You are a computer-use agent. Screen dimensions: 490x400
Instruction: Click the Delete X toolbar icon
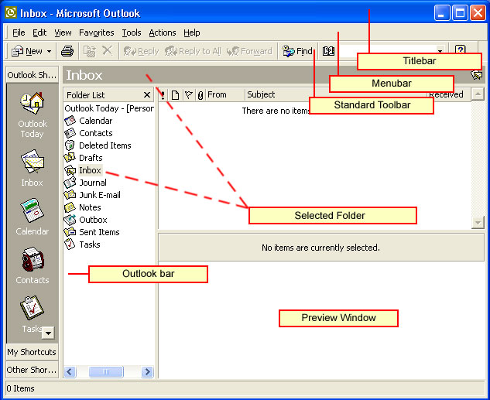point(108,50)
